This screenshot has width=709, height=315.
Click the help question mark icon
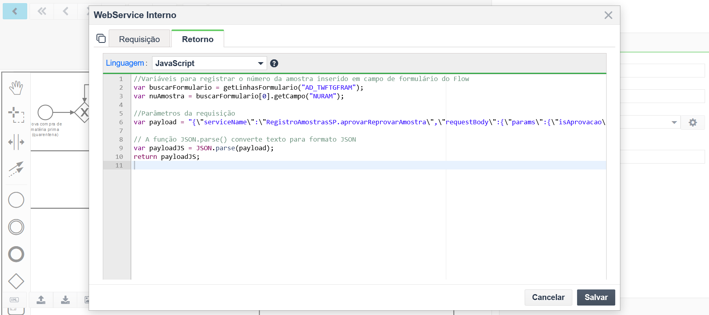click(274, 63)
